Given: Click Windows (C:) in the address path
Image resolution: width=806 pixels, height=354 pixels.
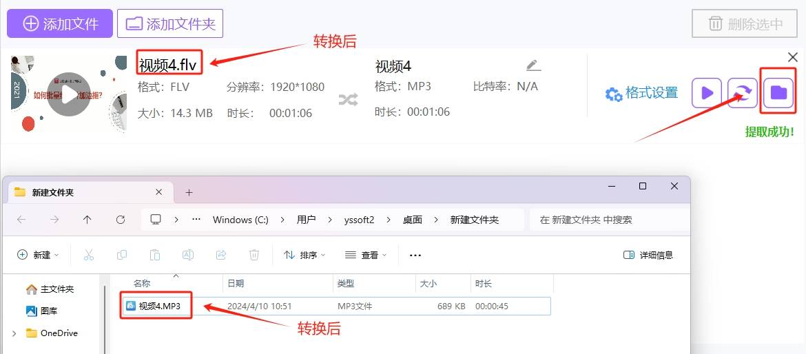Looking at the screenshot, I should pos(240,220).
